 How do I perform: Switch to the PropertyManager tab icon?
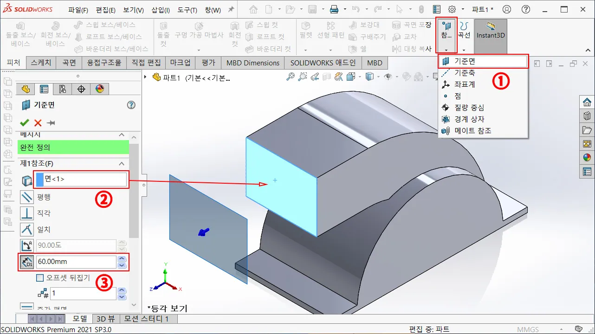[44, 89]
